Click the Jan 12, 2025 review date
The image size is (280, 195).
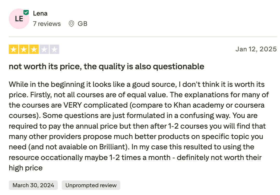256,49
